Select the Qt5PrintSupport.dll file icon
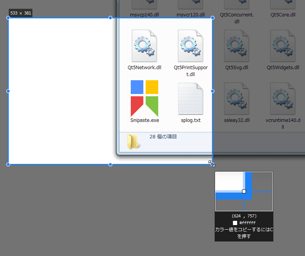This screenshot has height=256, width=305. pos(190,45)
